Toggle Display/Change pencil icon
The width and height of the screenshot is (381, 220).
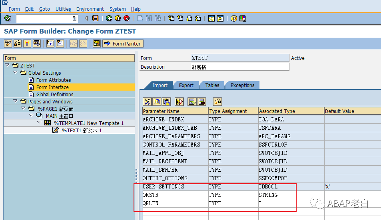pos(8,44)
